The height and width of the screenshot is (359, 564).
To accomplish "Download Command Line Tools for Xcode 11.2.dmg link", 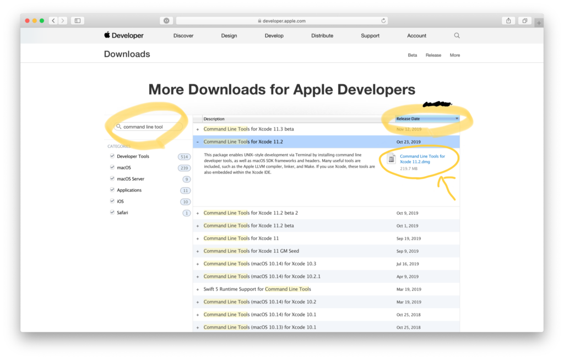I will pos(422,159).
